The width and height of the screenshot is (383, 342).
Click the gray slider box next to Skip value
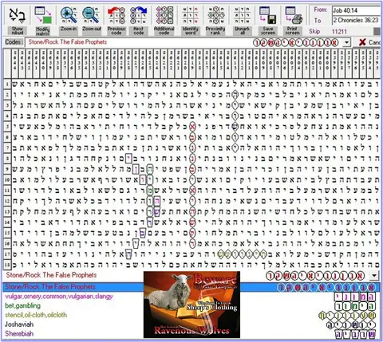(x=377, y=32)
